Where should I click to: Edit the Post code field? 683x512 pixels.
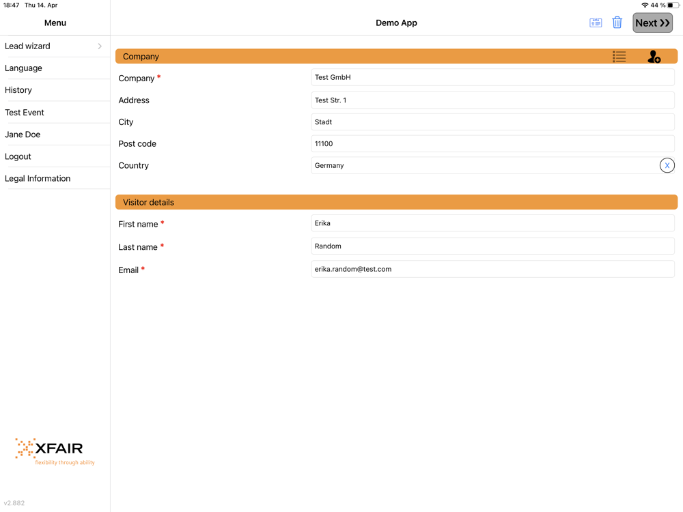492,143
